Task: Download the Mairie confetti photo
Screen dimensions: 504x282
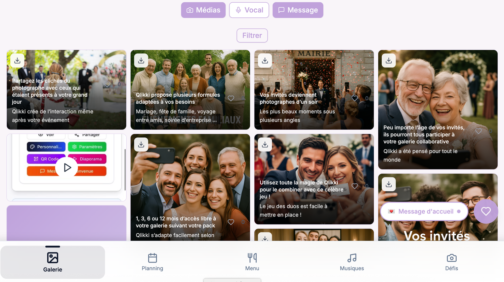Action: pyautogui.click(x=265, y=61)
